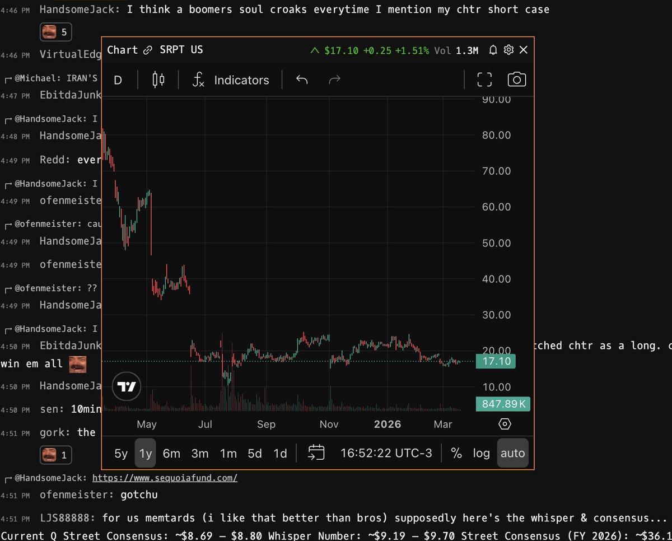This screenshot has height=541, width=672.
Task: Click the Vol 1.3M readout
Action: coord(456,50)
